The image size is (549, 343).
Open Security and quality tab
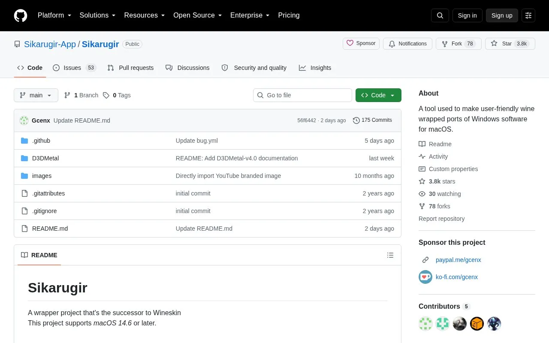tap(254, 68)
